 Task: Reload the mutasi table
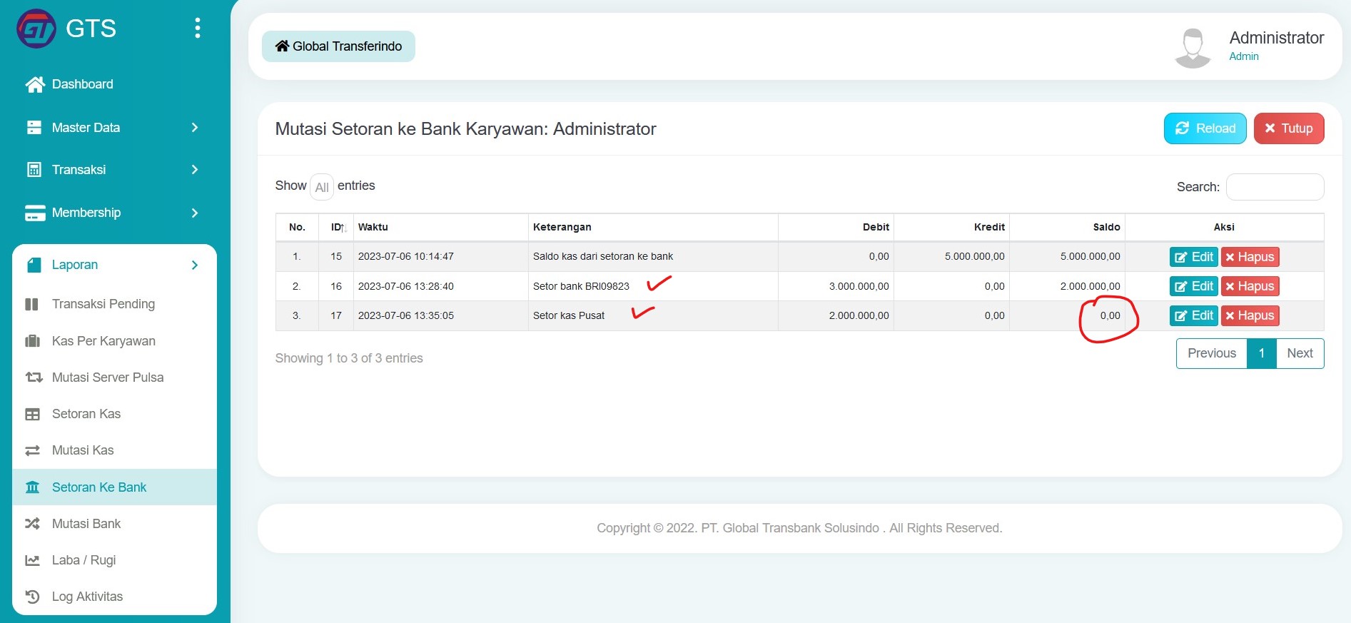1205,128
